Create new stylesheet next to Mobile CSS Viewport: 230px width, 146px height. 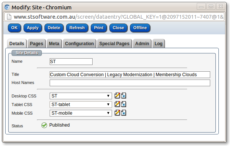point(124,113)
